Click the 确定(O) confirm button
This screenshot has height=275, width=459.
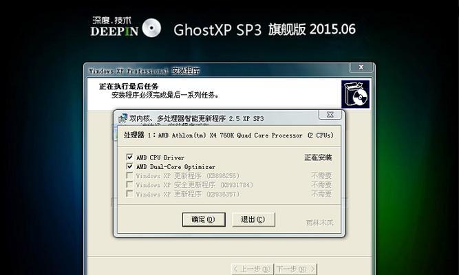click(x=204, y=219)
